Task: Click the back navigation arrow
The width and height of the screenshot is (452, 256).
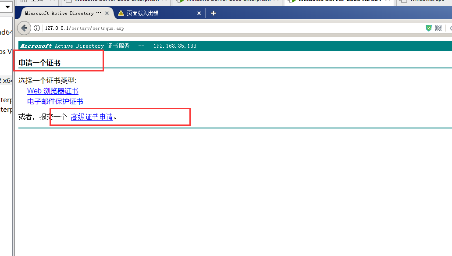Action: point(24,28)
